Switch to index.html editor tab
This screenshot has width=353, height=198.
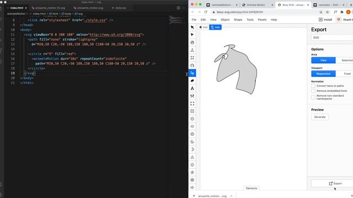tap(17, 8)
